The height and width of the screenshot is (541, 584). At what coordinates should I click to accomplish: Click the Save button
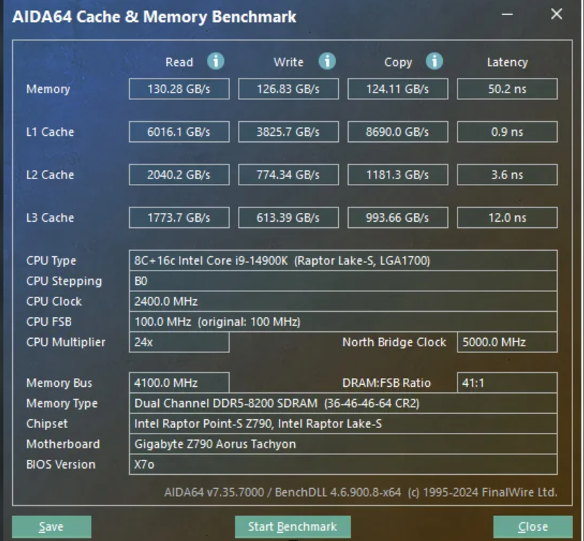coord(51,527)
